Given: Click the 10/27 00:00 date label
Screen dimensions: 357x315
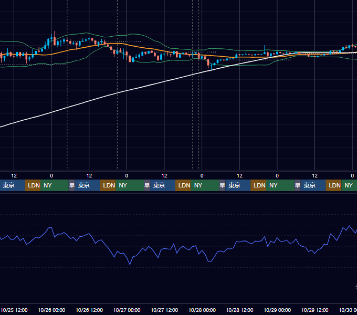Looking at the screenshot, I should (127, 310).
